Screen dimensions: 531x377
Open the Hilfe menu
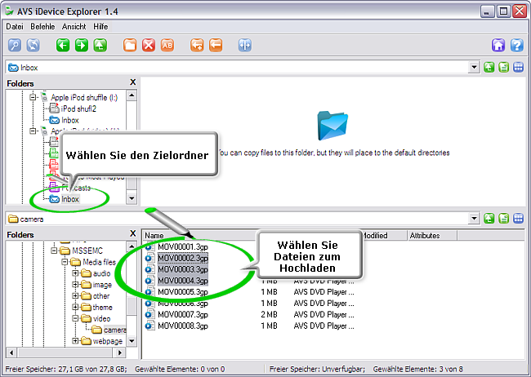(101, 26)
